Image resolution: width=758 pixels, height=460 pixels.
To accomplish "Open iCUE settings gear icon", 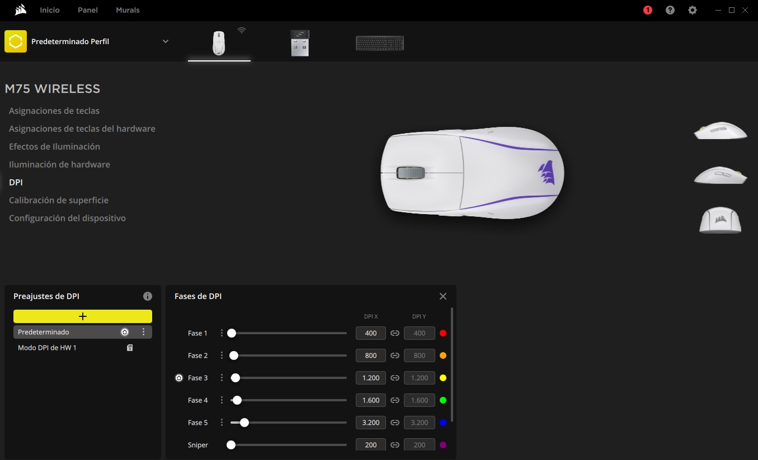I will coord(693,10).
